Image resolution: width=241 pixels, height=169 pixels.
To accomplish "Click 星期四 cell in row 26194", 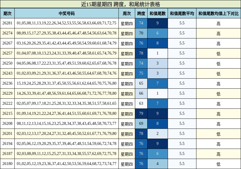I will 127,144.
